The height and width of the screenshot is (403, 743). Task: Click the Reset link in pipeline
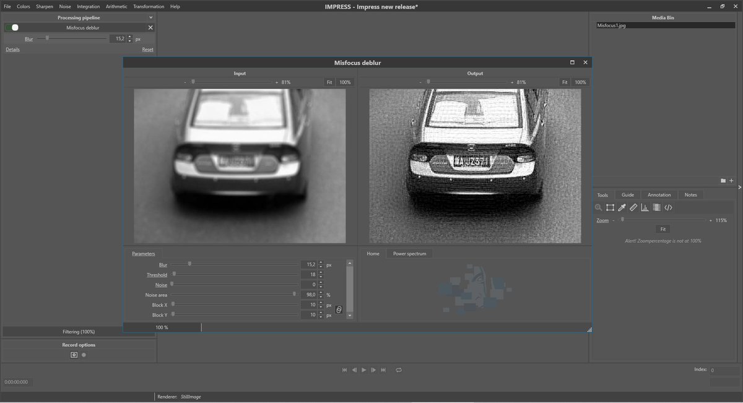coord(147,50)
